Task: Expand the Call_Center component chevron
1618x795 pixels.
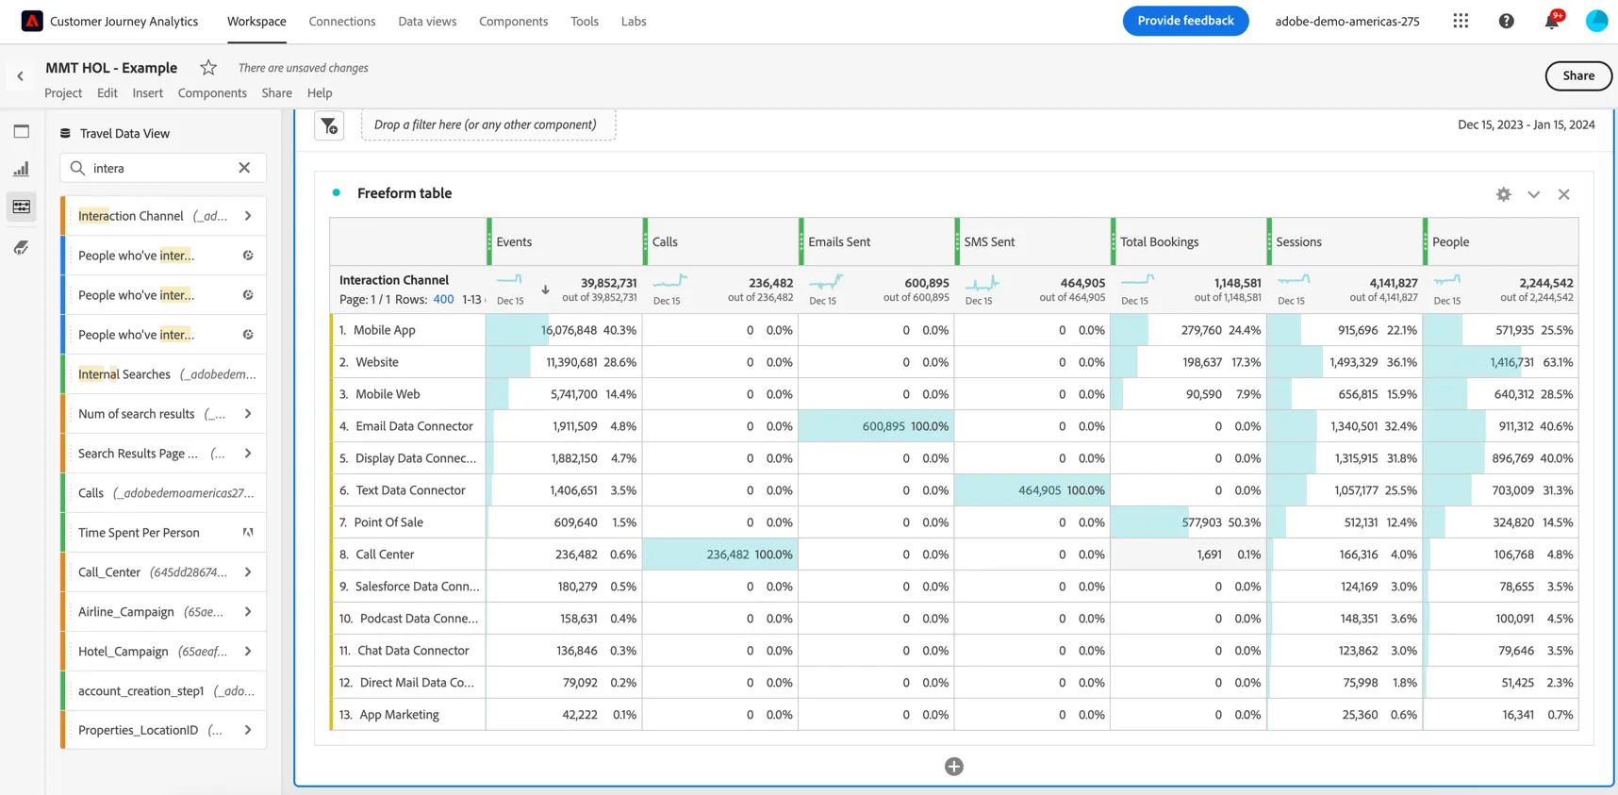Action: 248,572
